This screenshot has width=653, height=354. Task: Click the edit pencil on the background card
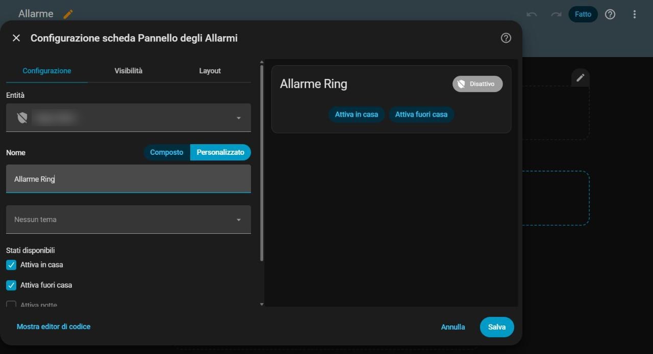coord(581,77)
